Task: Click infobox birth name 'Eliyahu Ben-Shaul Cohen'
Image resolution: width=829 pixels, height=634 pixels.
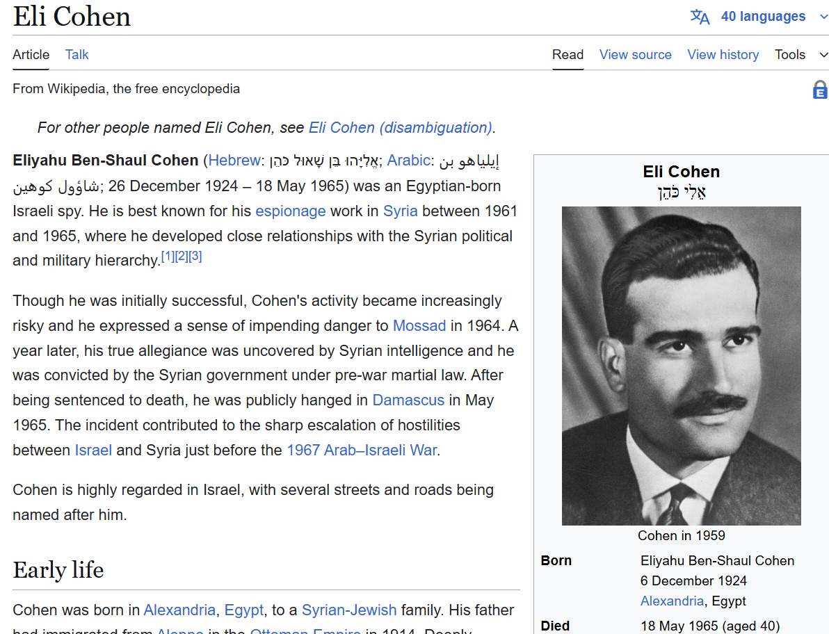Action: (717, 560)
